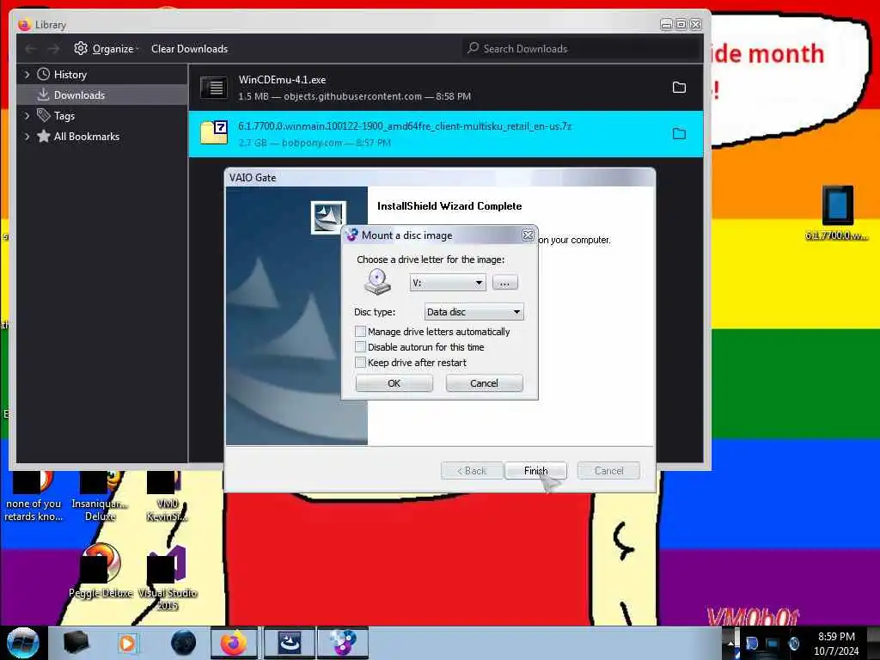Expand the Tags tree item
The height and width of the screenshot is (660, 880).
point(27,116)
